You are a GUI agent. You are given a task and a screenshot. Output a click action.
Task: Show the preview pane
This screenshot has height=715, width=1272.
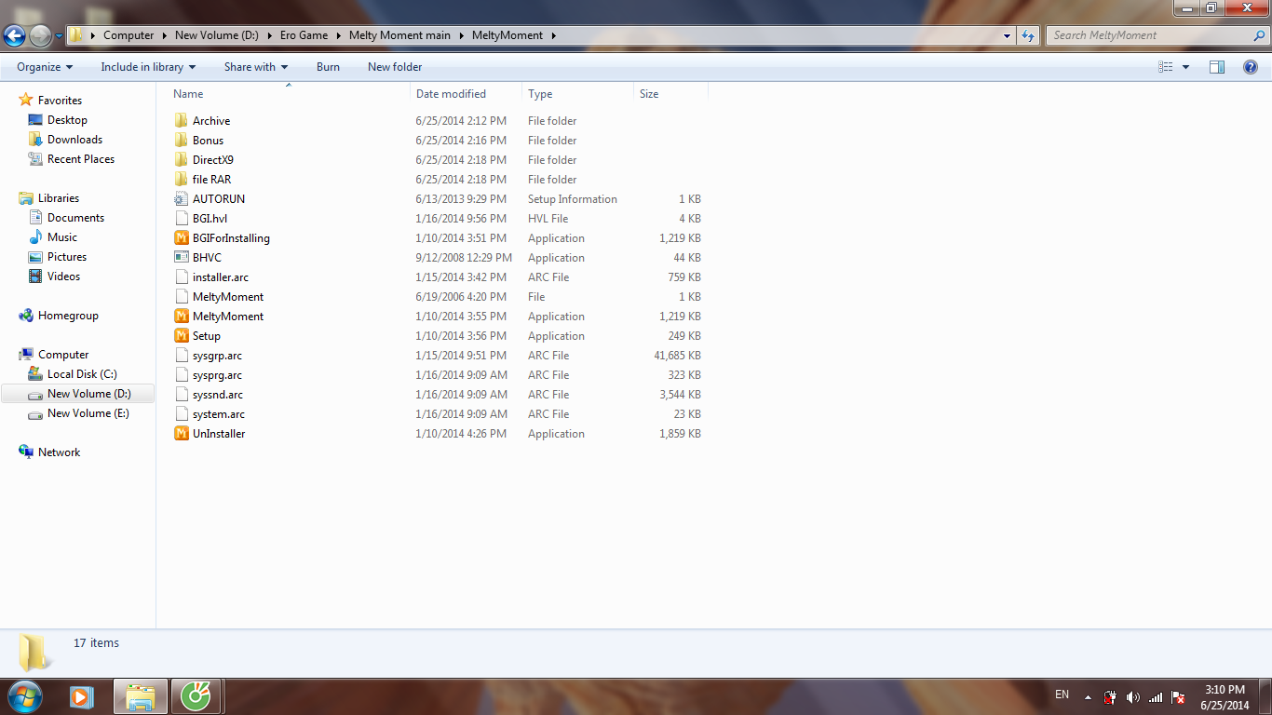[1217, 67]
